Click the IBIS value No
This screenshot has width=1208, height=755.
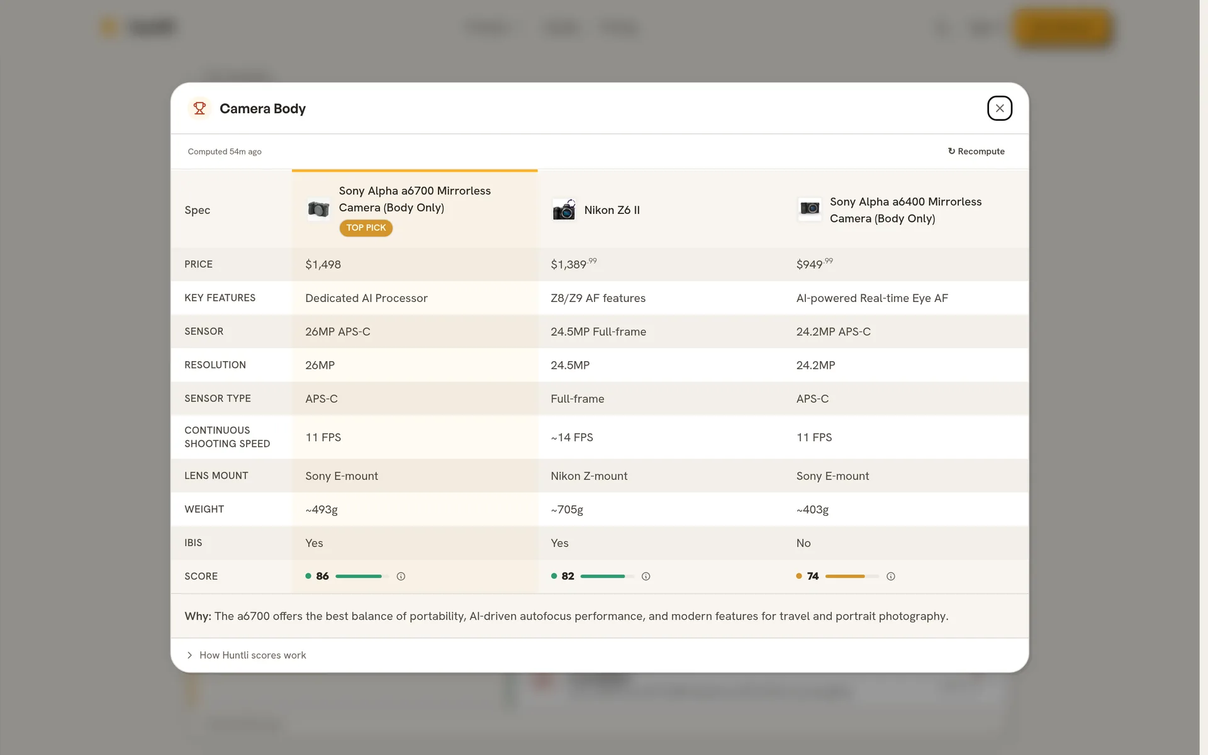click(x=803, y=543)
